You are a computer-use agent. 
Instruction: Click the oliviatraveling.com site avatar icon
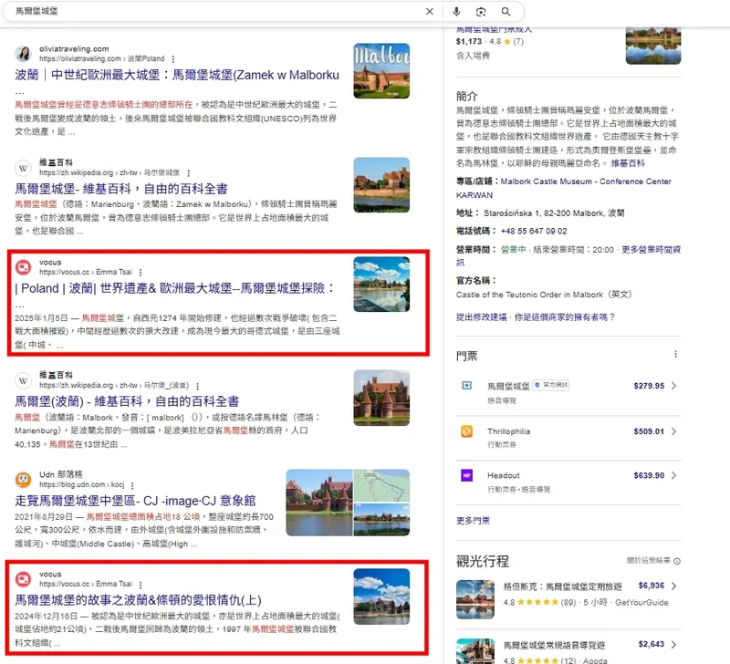click(24, 54)
